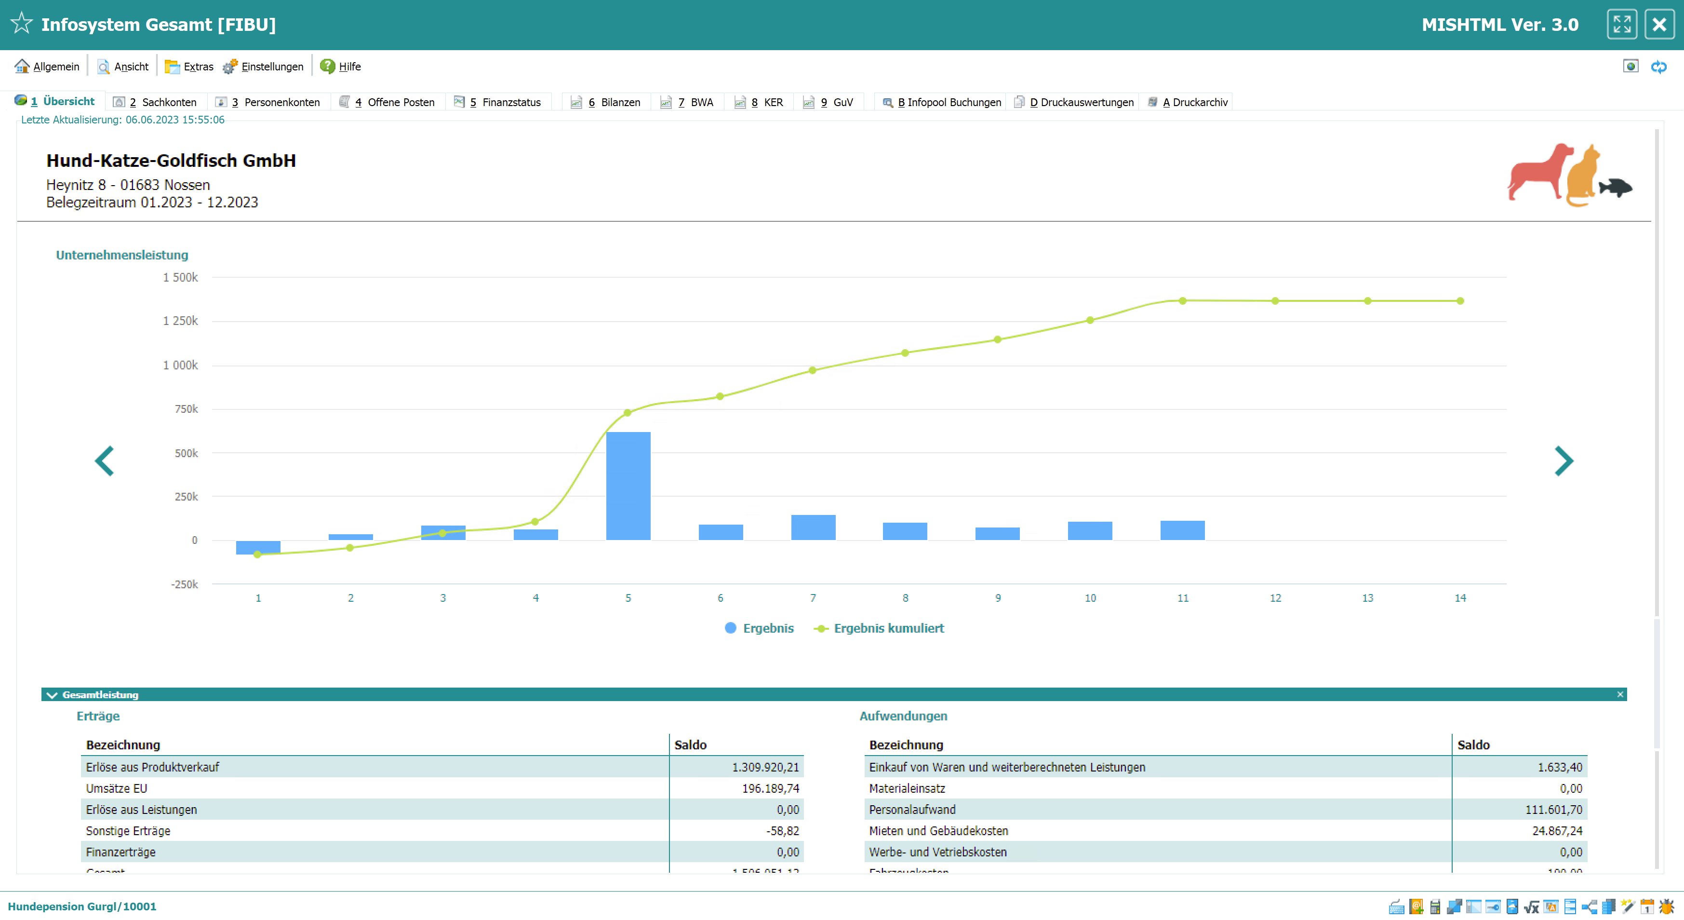Image resolution: width=1684 pixels, height=920 pixels.
Task: Click the magic wand with stars icon
Action: click(1628, 907)
